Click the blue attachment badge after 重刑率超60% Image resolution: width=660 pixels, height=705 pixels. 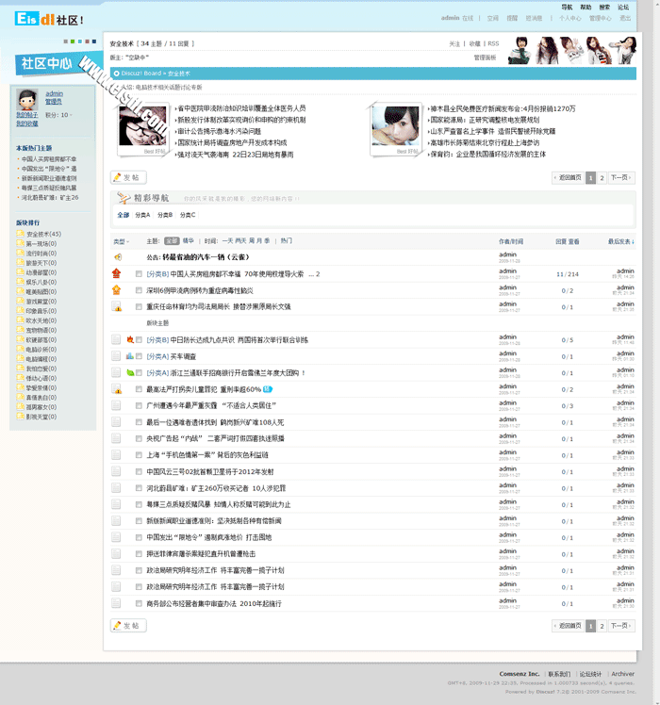click(x=268, y=389)
